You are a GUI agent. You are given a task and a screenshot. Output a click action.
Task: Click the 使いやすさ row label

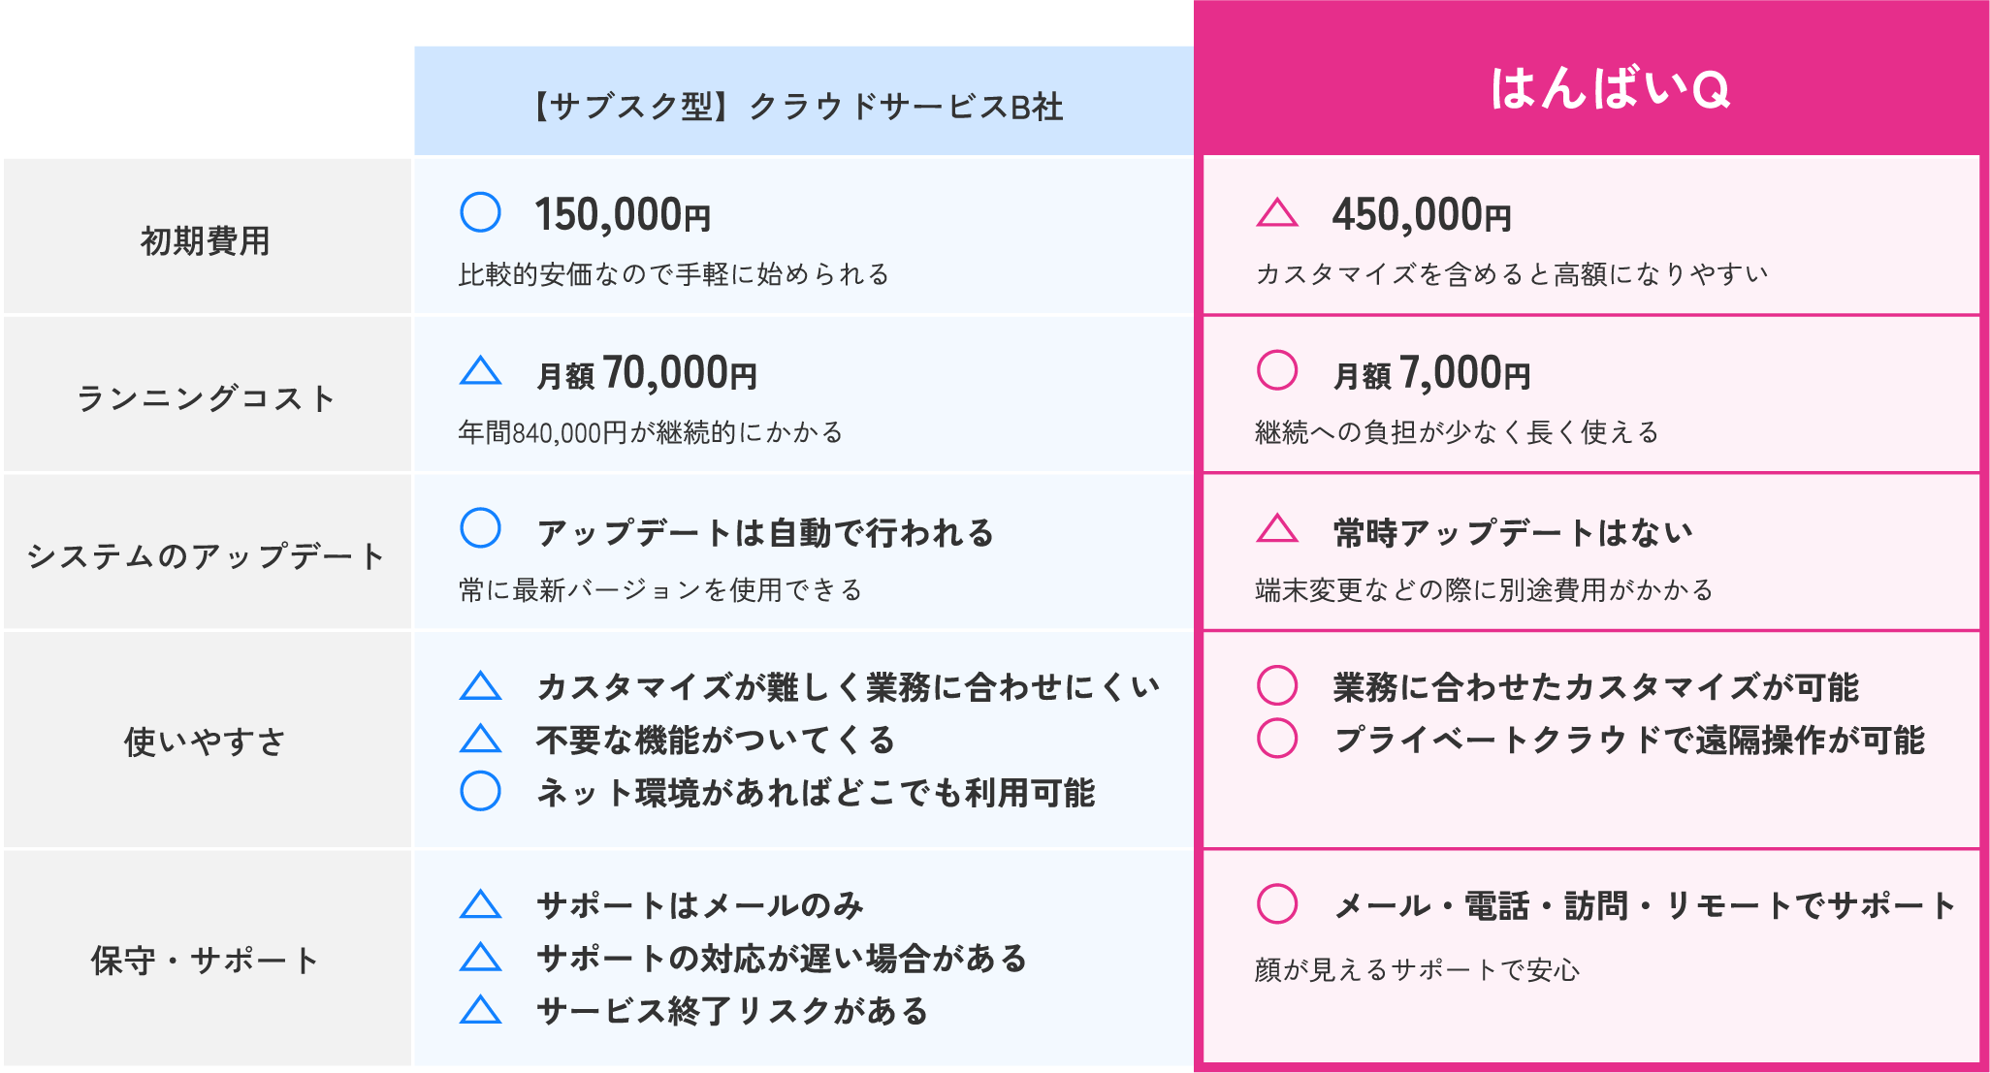click(207, 741)
